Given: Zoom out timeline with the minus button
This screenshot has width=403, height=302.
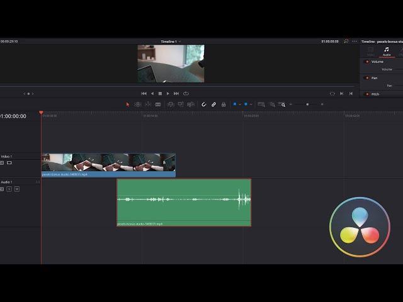Looking at the screenshot, I should [291, 104].
